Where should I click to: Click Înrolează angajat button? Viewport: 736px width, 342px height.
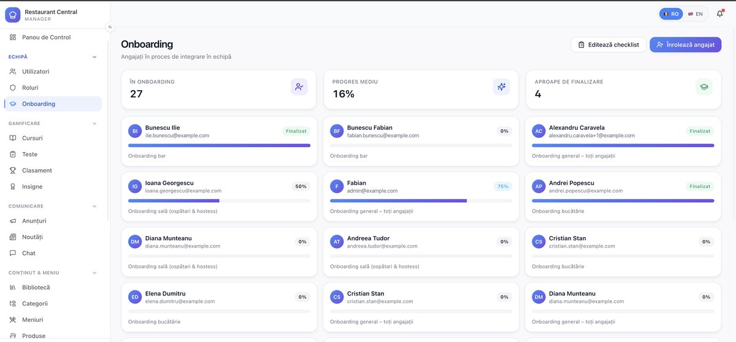[686, 45]
